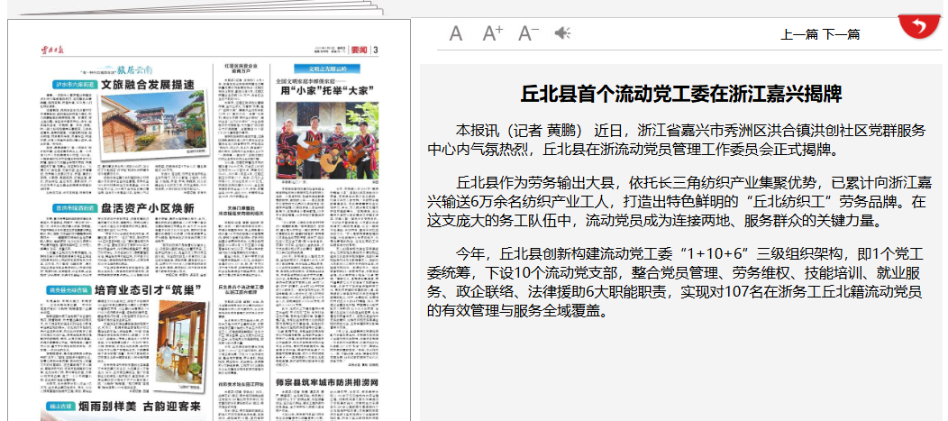Click the cafe interior photo beside 培育业态 article
Screen dimensions: 948x421
tap(179, 343)
